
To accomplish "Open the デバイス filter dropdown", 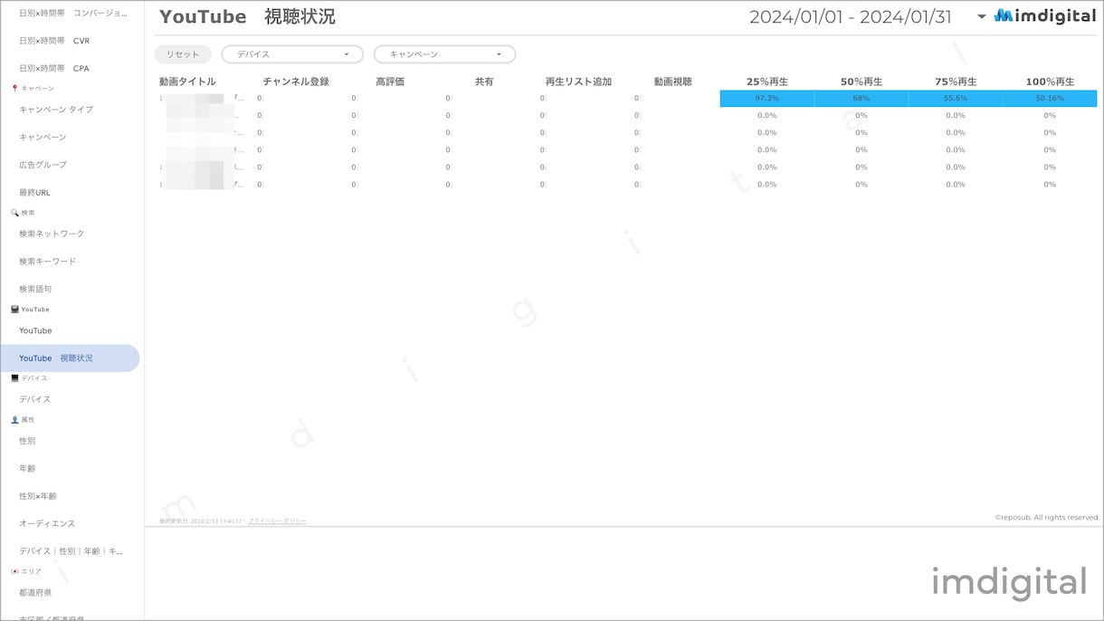I will point(292,54).
